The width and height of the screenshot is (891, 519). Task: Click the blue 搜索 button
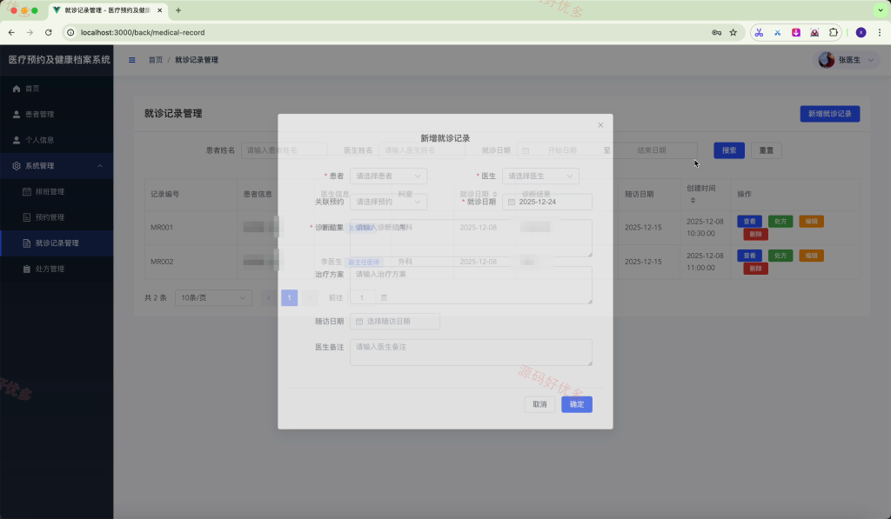tap(729, 150)
